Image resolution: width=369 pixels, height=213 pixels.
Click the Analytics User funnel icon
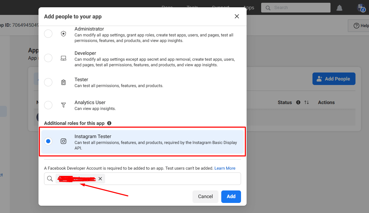pos(63,105)
